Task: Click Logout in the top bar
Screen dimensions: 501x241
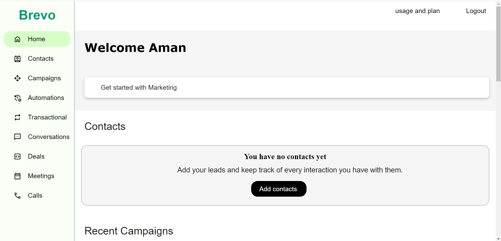Action: [x=476, y=11]
